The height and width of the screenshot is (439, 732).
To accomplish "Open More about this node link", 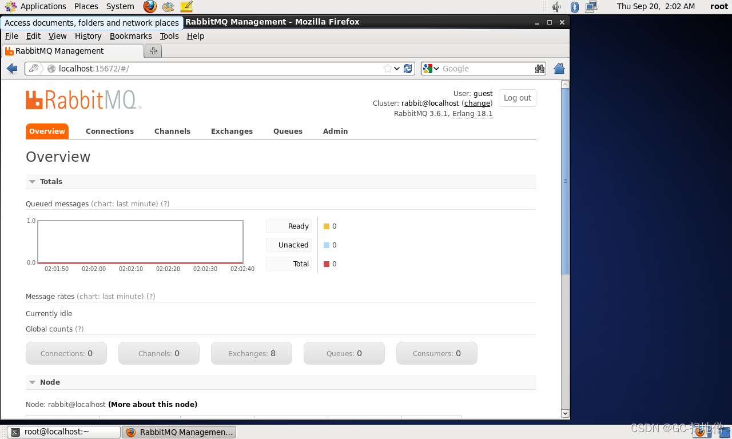I will (x=153, y=405).
